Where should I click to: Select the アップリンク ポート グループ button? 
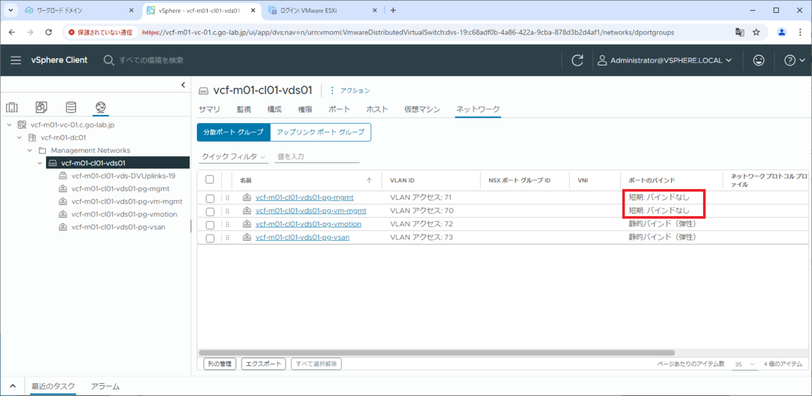pyautogui.click(x=321, y=132)
